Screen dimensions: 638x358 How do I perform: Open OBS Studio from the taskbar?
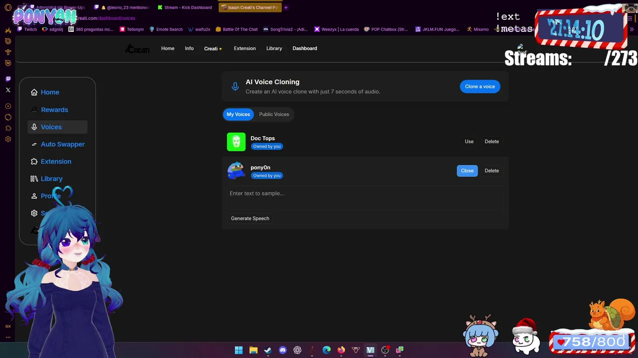tap(385, 350)
